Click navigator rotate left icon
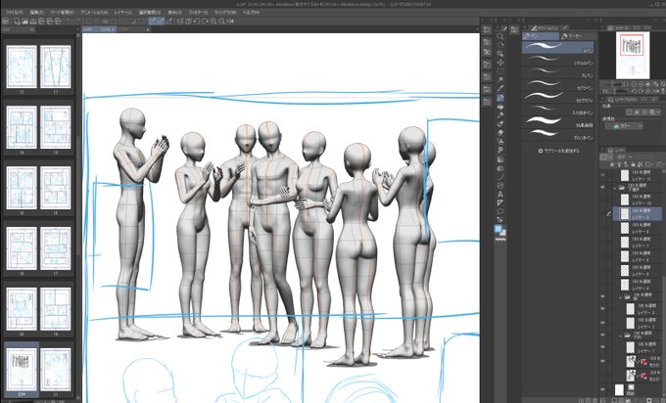 (x=634, y=91)
